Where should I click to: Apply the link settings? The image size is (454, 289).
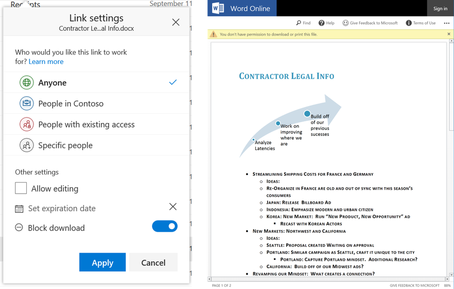pyautogui.click(x=103, y=262)
